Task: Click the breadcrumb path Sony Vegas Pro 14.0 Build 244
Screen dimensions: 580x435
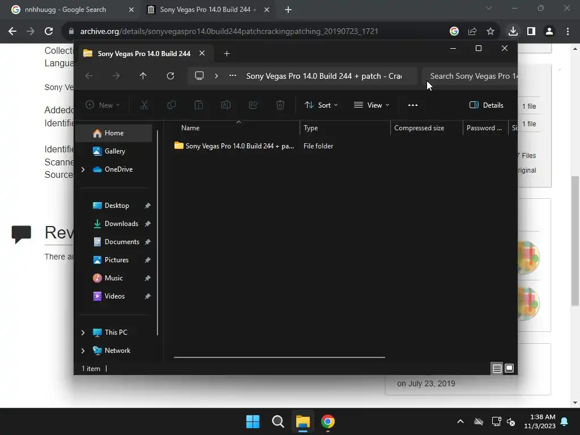Action: 324,76
